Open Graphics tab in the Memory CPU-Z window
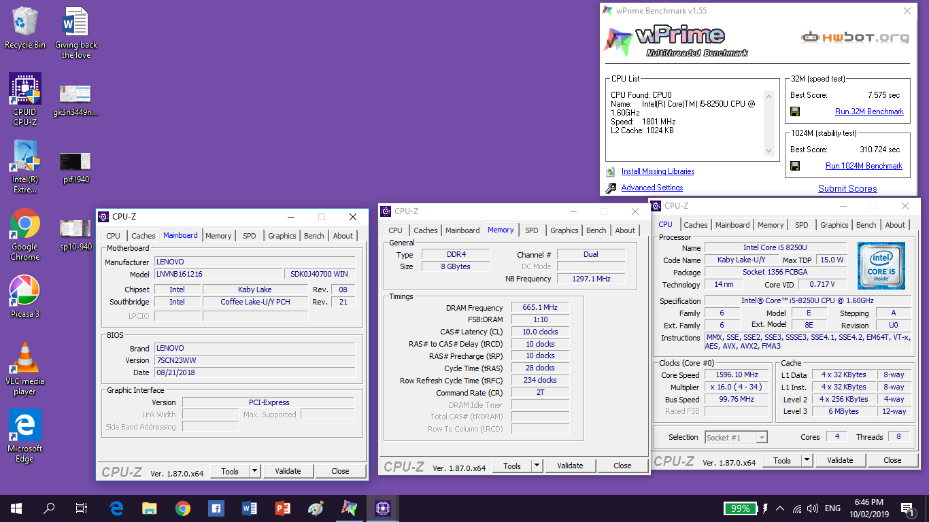 coord(564,230)
